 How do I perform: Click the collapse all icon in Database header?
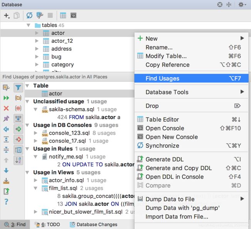[229, 5]
